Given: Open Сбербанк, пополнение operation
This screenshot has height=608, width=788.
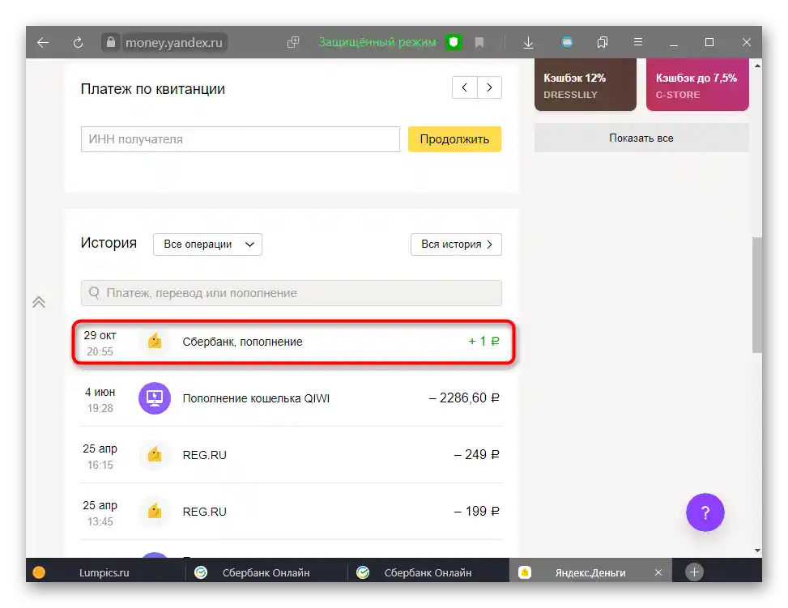Looking at the screenshot, I should point(293,342).
